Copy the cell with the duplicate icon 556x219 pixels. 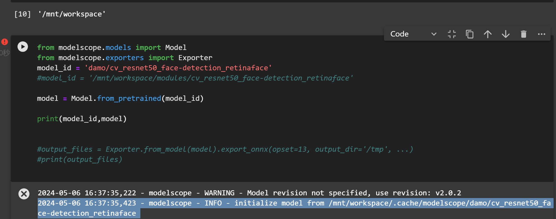pos(470,34)
